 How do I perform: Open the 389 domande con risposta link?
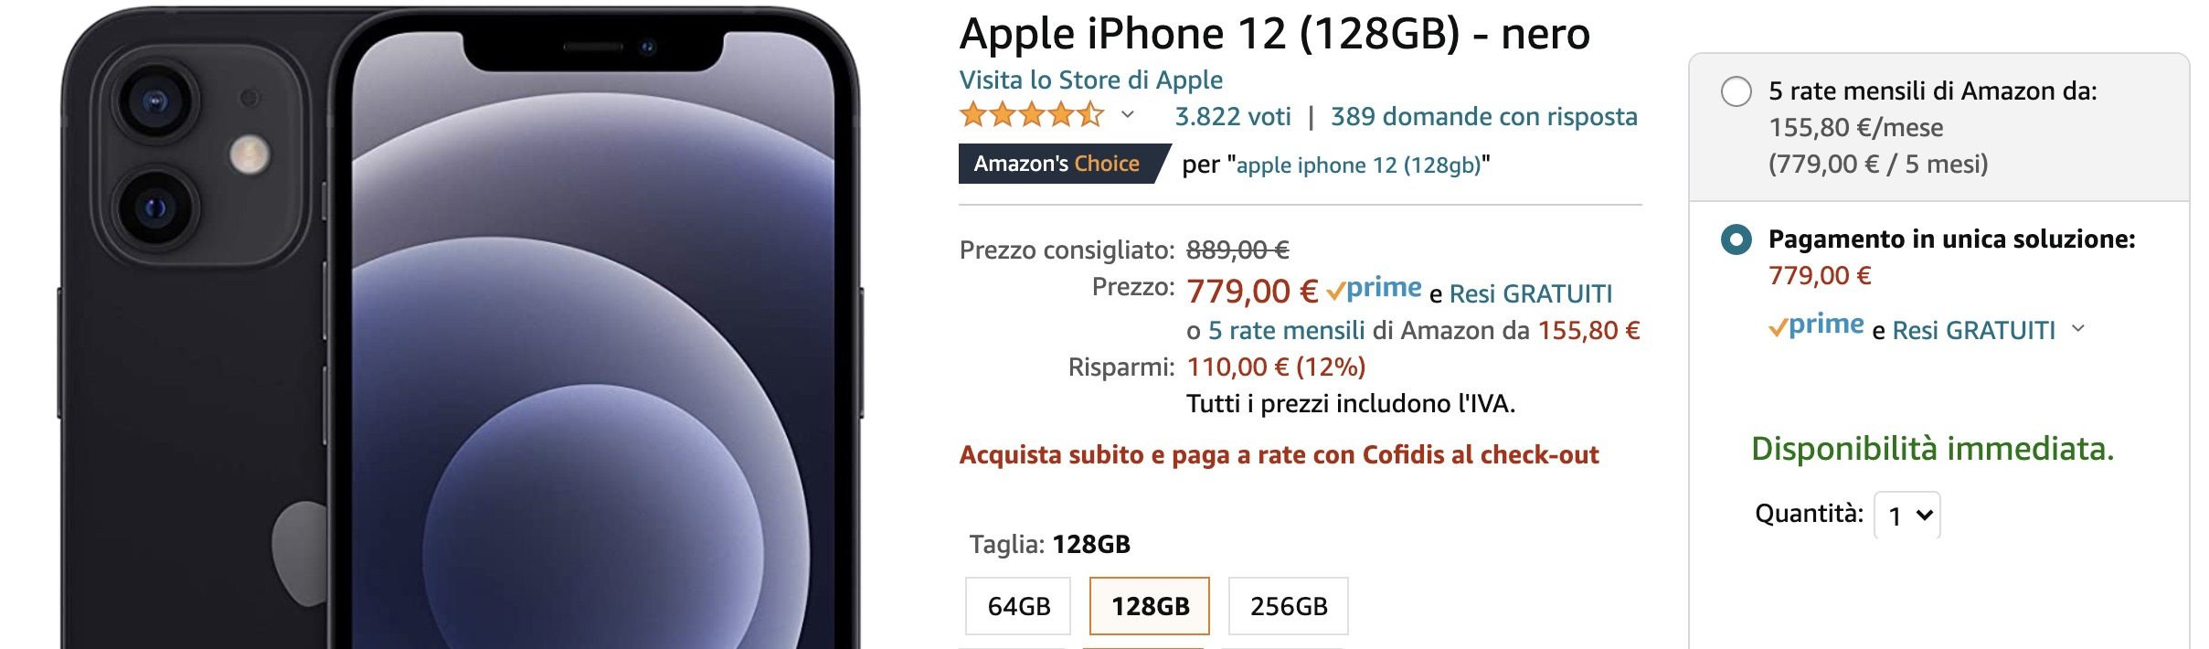[1484, 116]
